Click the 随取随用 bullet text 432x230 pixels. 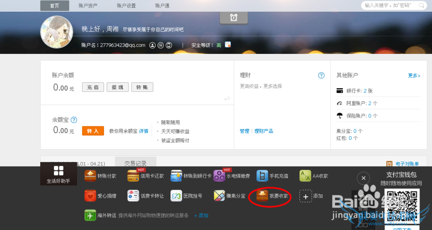[171, 123]
